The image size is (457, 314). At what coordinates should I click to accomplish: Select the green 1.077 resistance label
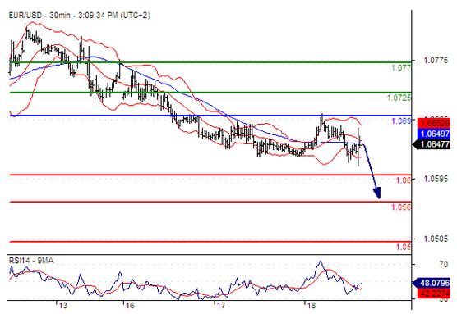(401, 68)
